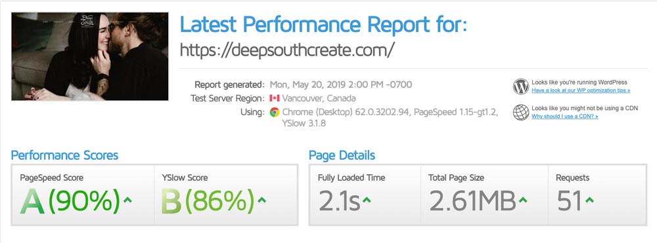Click the deepsouthcreate.com URL
Viewport: 657px width, 243px height.
point(287,50)
